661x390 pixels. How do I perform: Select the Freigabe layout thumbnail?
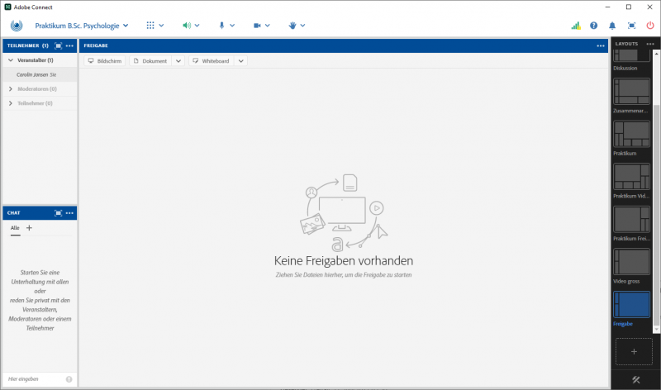631,304
